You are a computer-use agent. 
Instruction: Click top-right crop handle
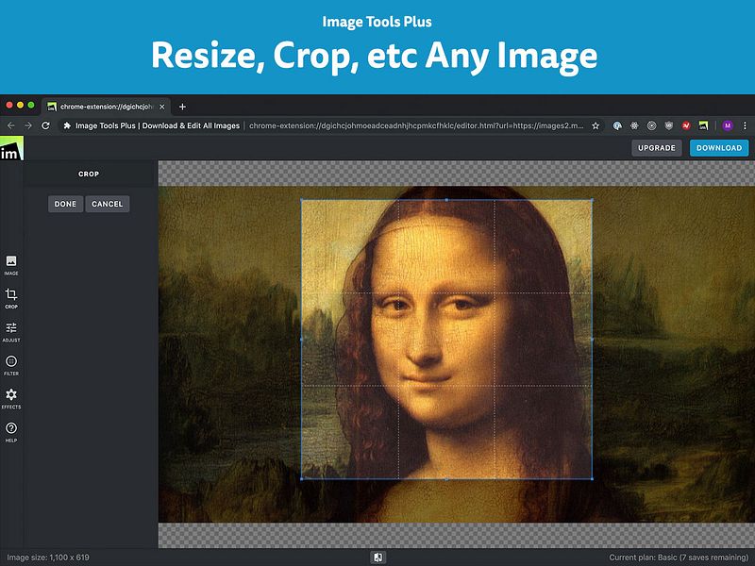(592, 200)
